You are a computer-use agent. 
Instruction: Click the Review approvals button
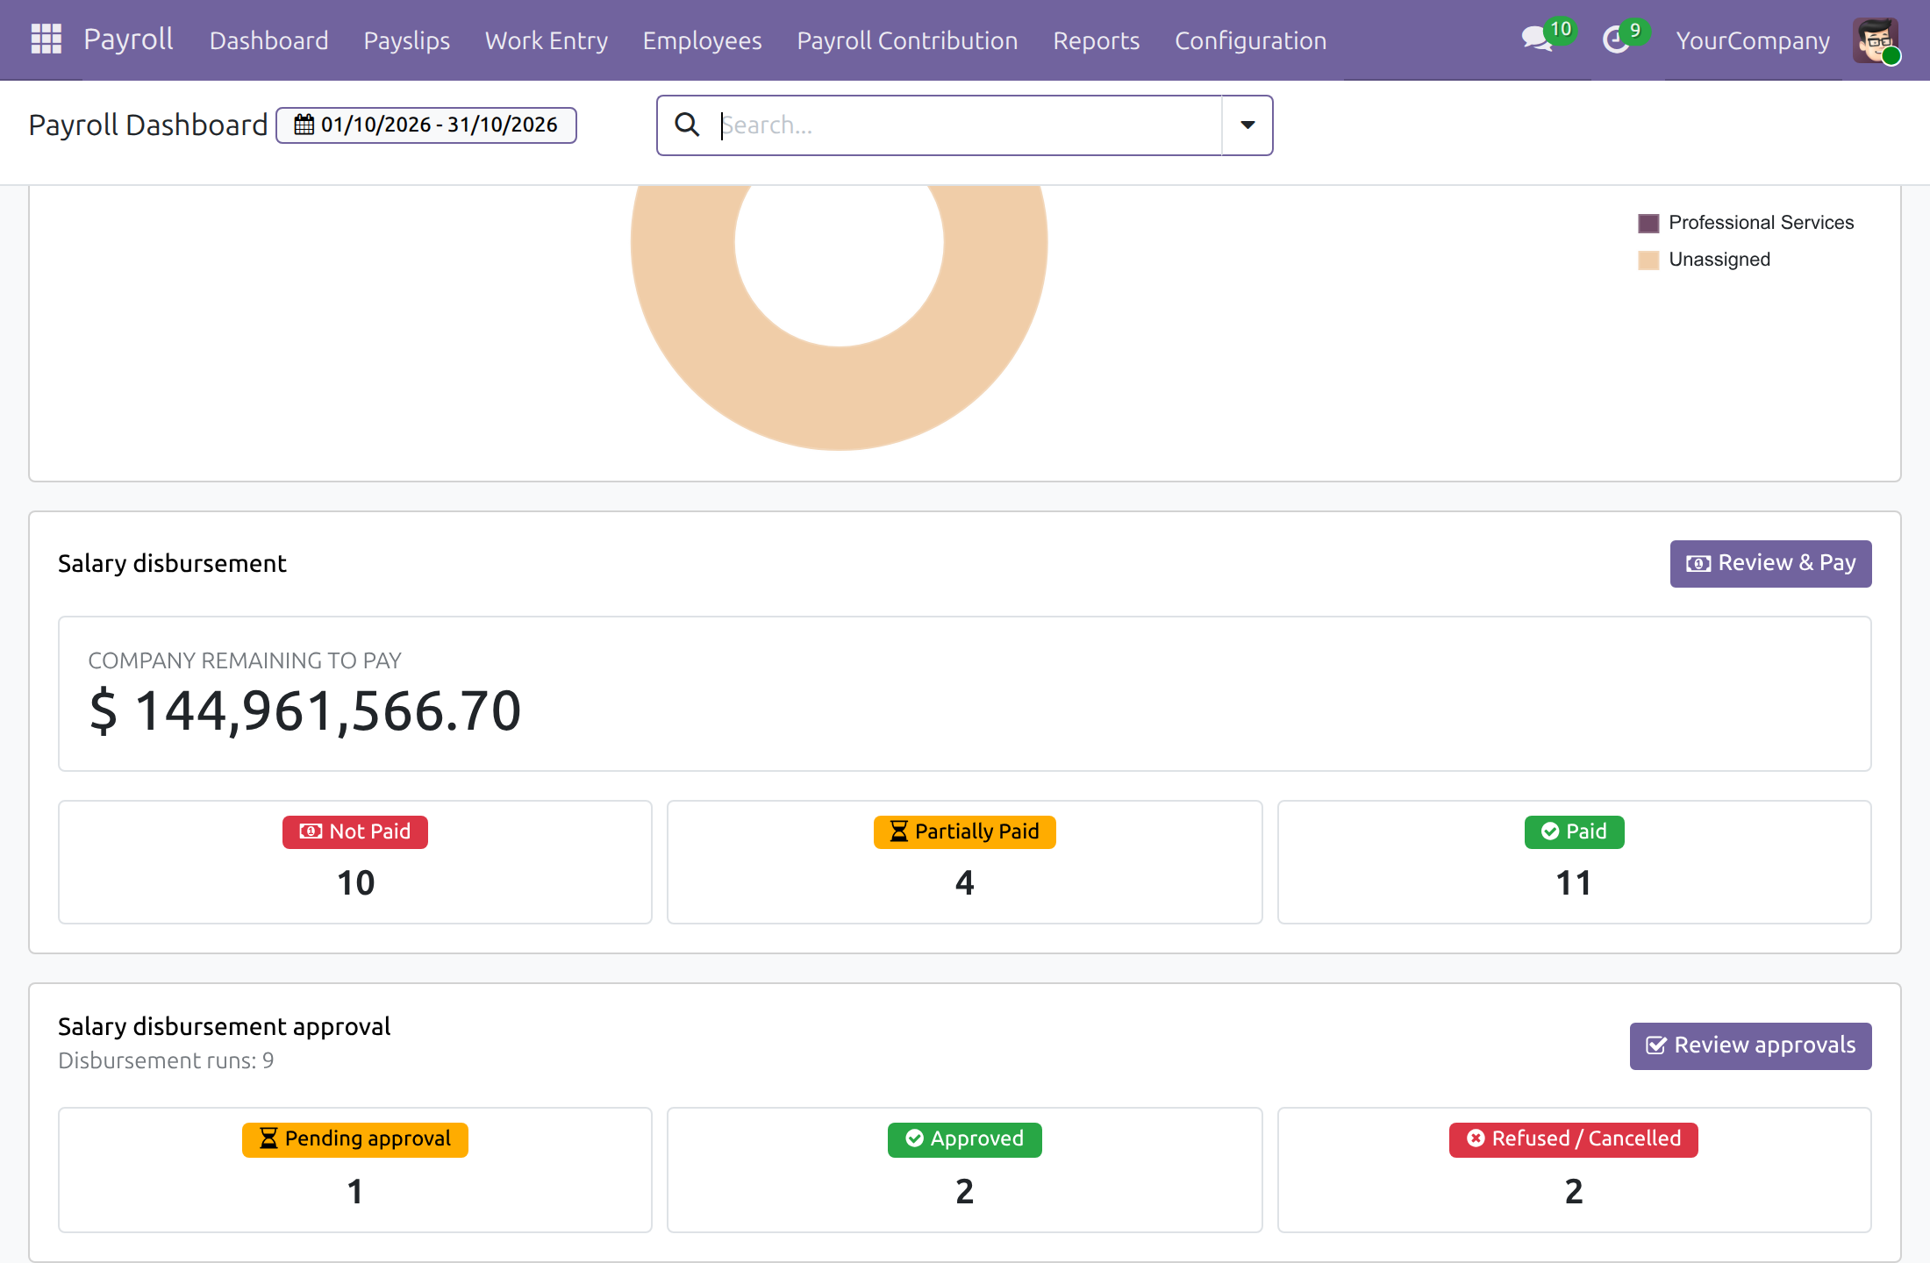[1750, 1045]
